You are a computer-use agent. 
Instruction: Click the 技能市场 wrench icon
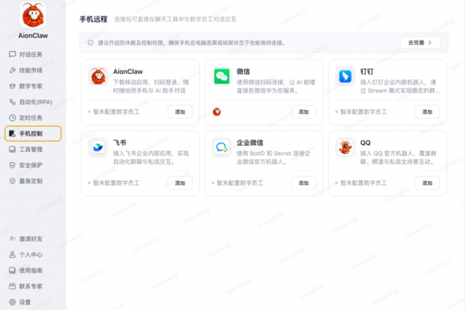point(12,70)
